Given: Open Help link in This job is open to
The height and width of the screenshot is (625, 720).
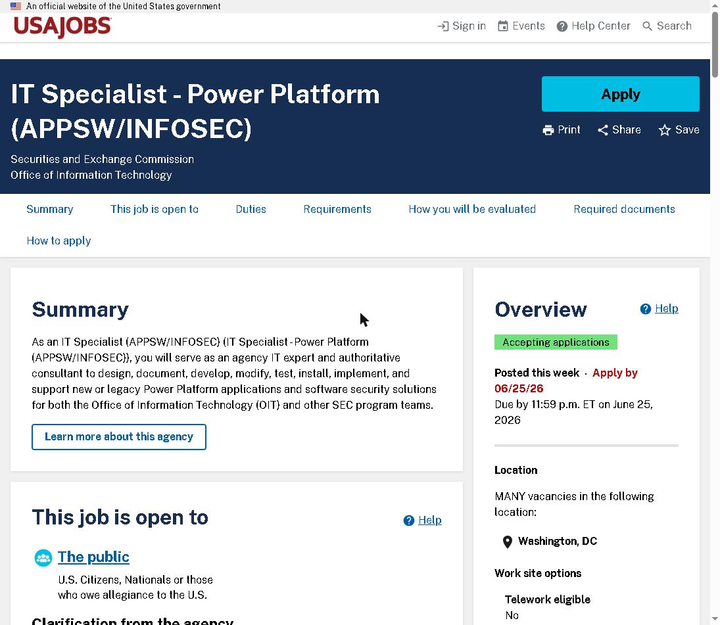Looking at the screenshot, I should point(430,521).
